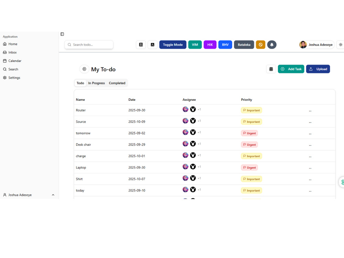Click date 2025-10-01 in charge row

pos(137,156)
